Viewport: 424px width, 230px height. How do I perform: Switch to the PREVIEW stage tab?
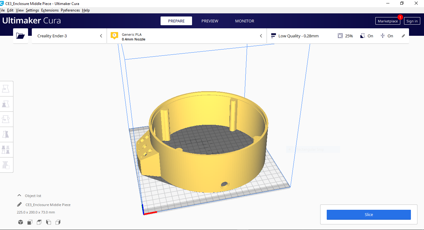[x=210, y=21]
